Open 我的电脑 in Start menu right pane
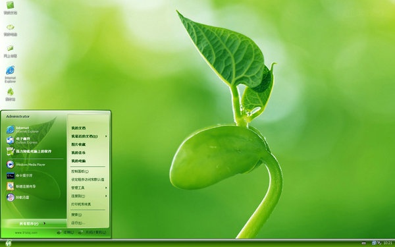This screenshot has width=395, height=247. [x=78, y=161]
